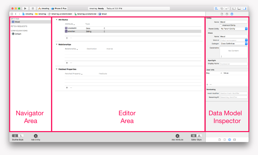Add a fetched property with plus
The height and width of the screenshot is (155, 258).
(x=67, y=88)
